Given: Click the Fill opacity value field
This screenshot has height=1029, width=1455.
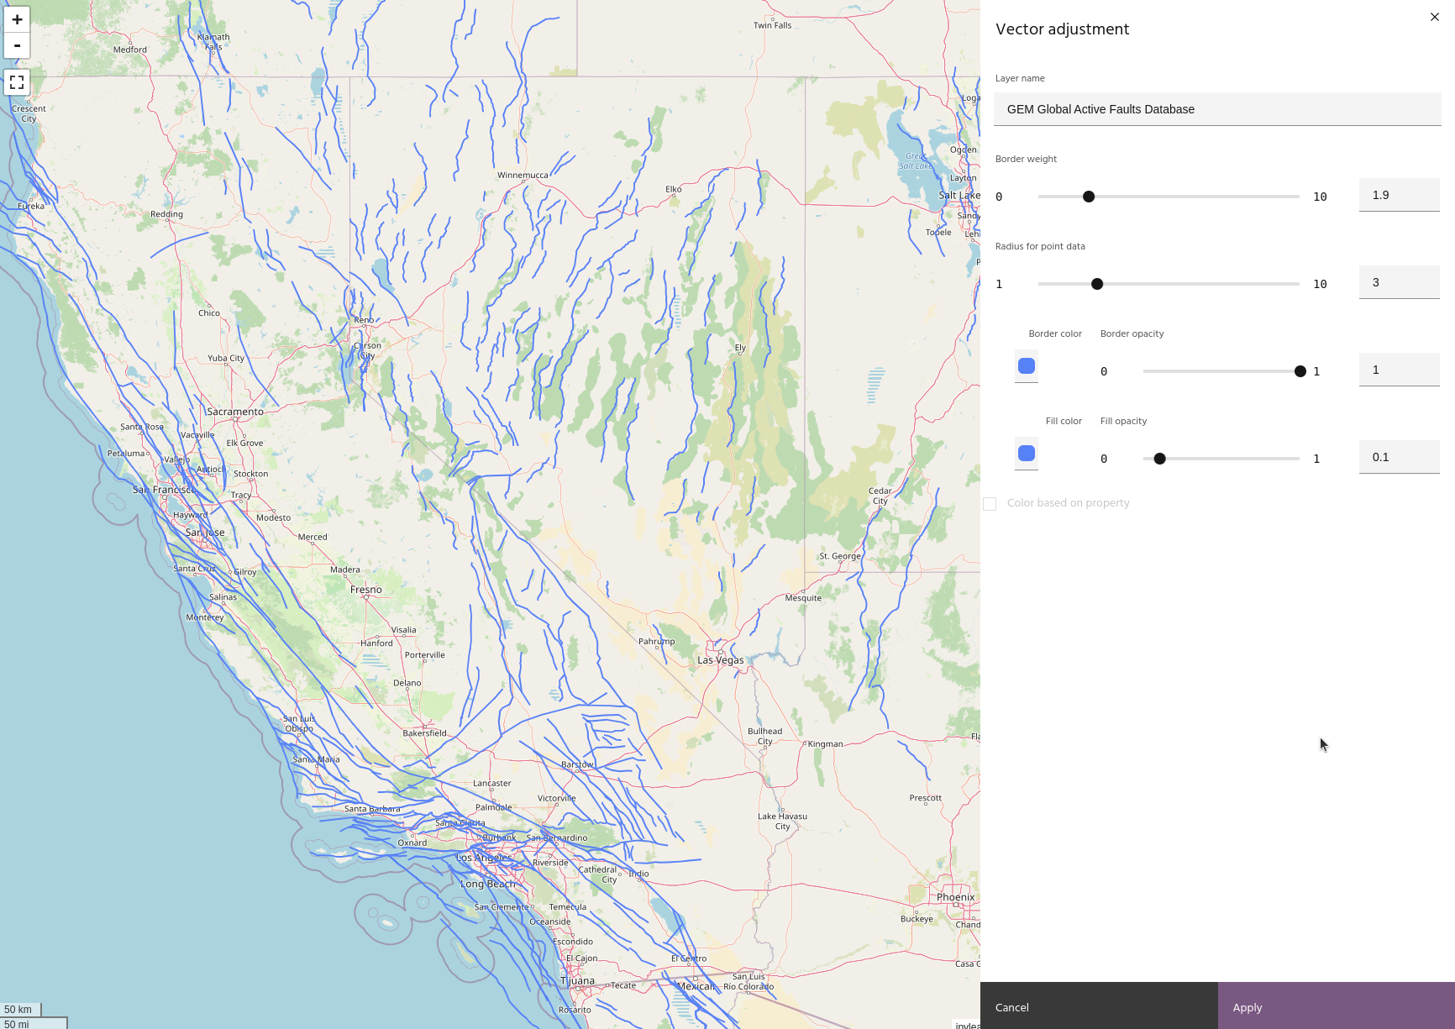Looking at the screenshot, I should tap(1399, 457).
